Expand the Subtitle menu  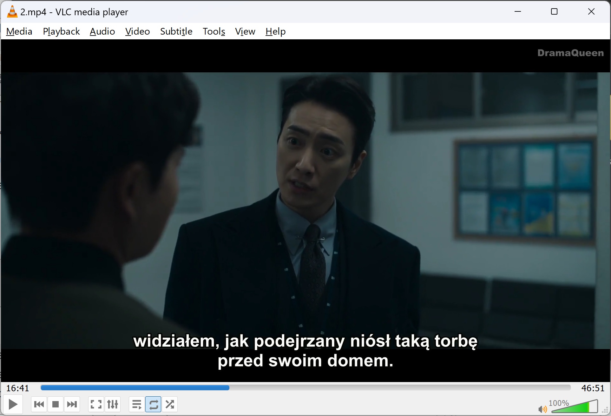click(x=176, y=31)
